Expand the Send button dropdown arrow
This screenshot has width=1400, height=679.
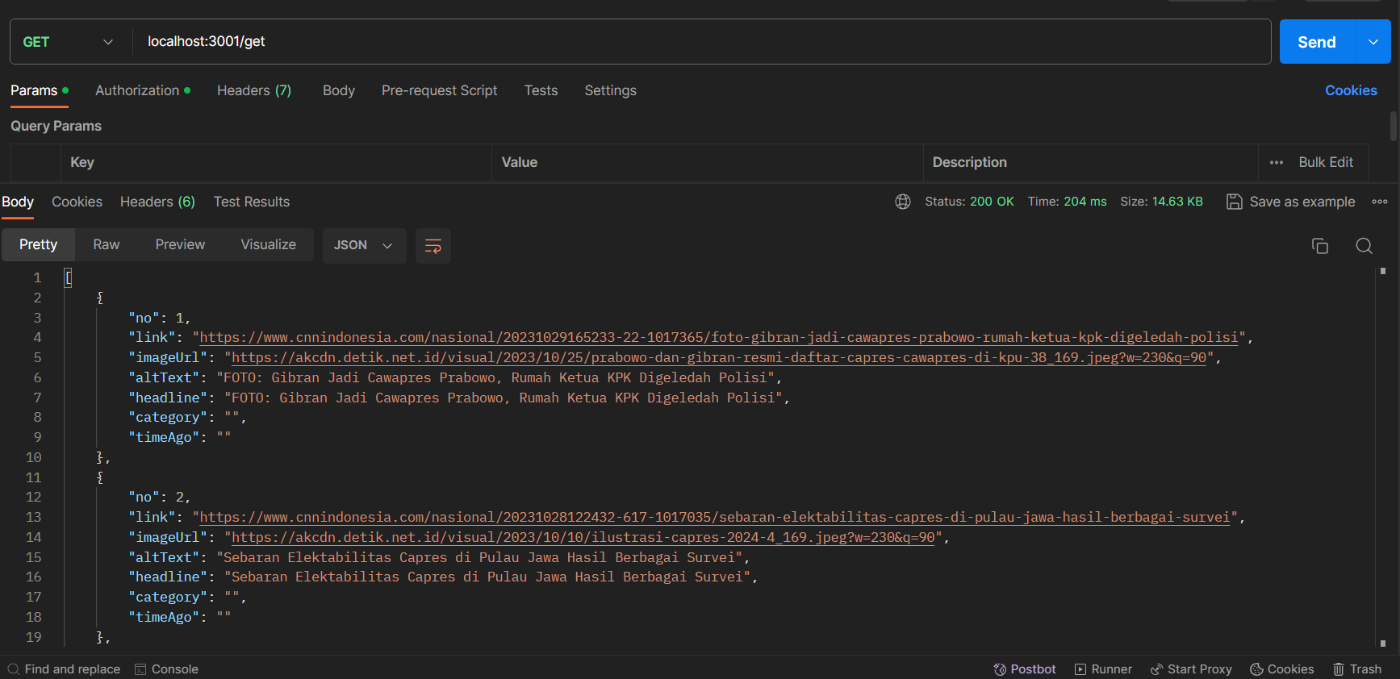click(x=1373, y=42)
